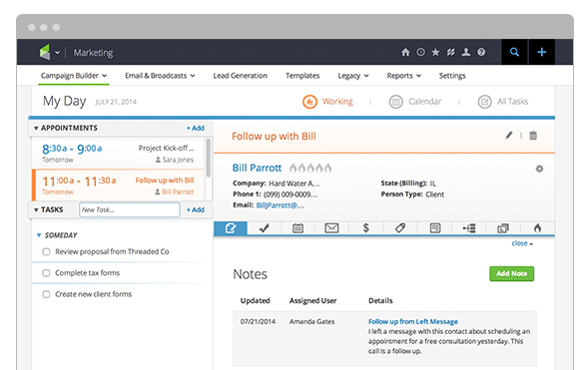Open the contact settings gear icon
The image size is (577, 370).
(x=539, y=169)
